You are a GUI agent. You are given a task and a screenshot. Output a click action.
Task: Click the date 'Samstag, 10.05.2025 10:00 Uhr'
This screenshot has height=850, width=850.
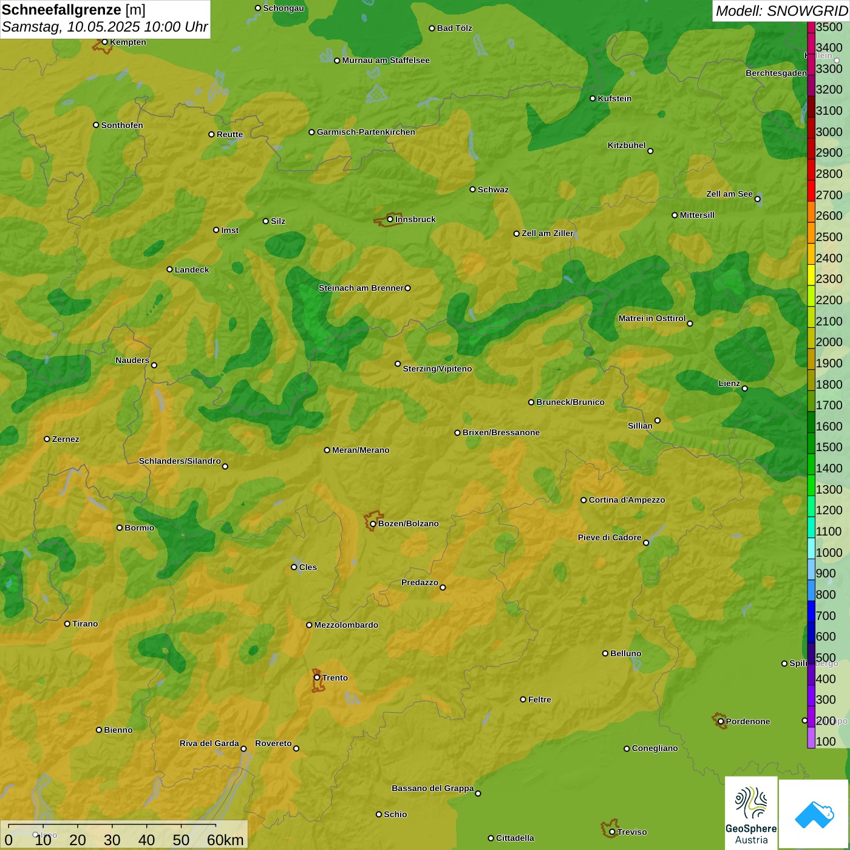[104, 27]
